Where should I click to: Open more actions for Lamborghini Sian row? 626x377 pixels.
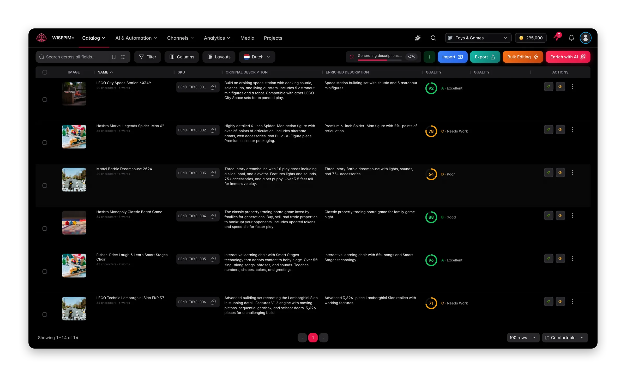coord(572,302)
